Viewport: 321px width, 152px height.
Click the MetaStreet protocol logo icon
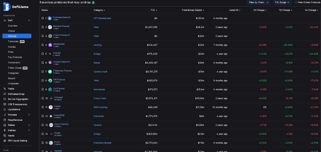[50, 45]
